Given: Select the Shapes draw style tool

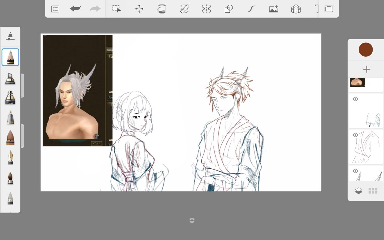Looking at the screenshot, I should click(x=229, y=9).
